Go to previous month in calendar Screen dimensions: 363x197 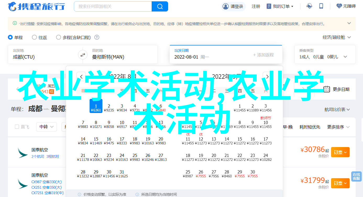pyautogui.click(x=81, y=76)
